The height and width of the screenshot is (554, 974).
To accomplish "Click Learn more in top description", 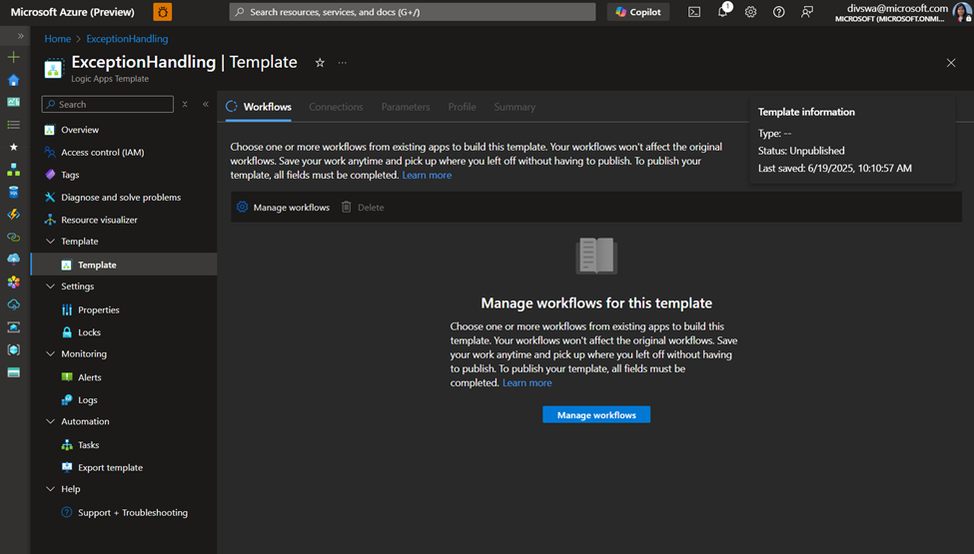I will pos(427,175).
